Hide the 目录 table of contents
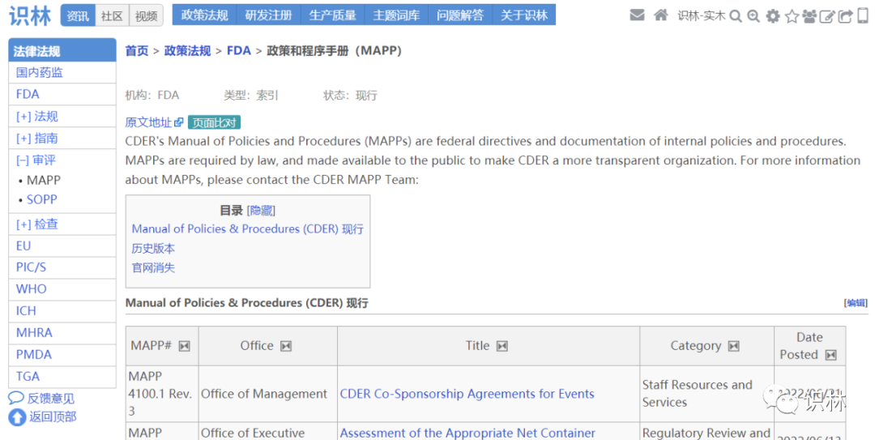This screenshot has width=875, height=440. point(261,211)
